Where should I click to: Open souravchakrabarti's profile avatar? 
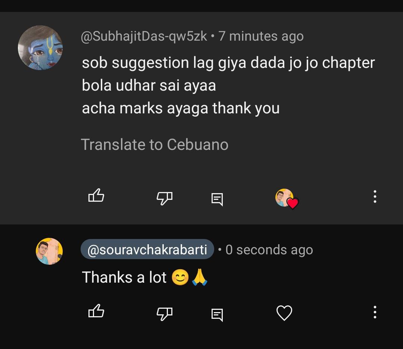coord(49,251)
